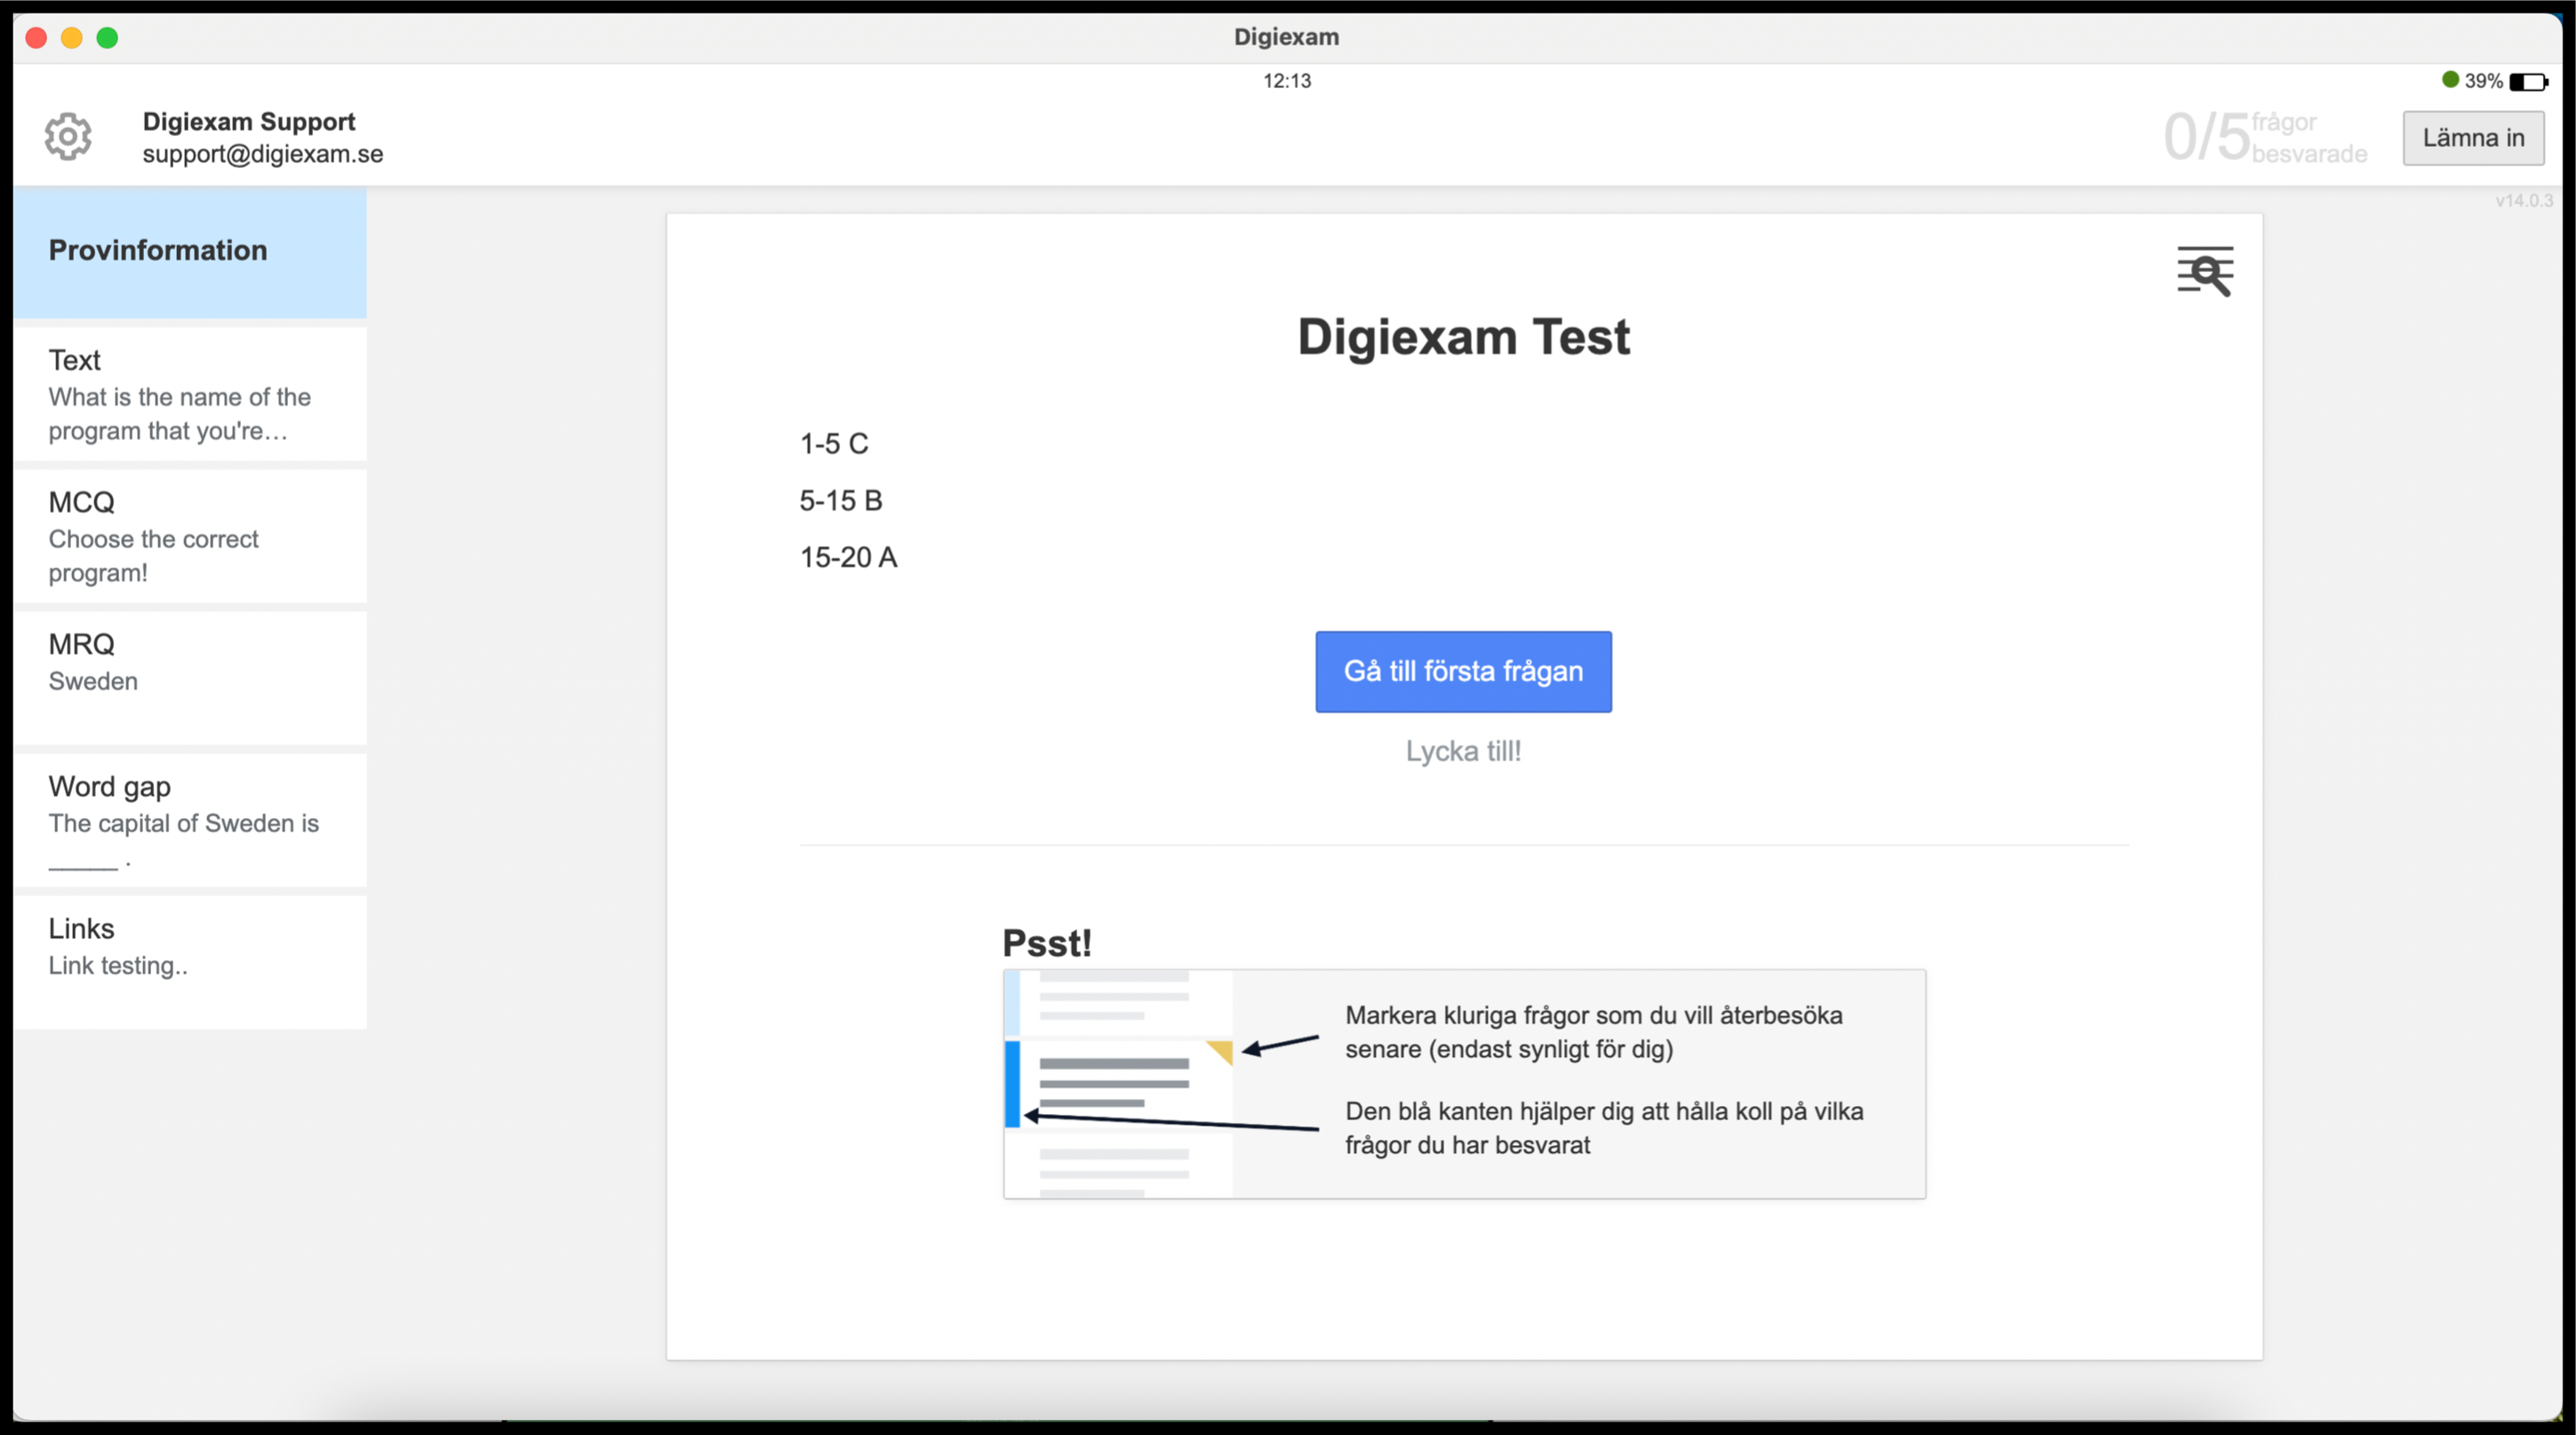Close the Digiexam window with red button

point(36,38)
